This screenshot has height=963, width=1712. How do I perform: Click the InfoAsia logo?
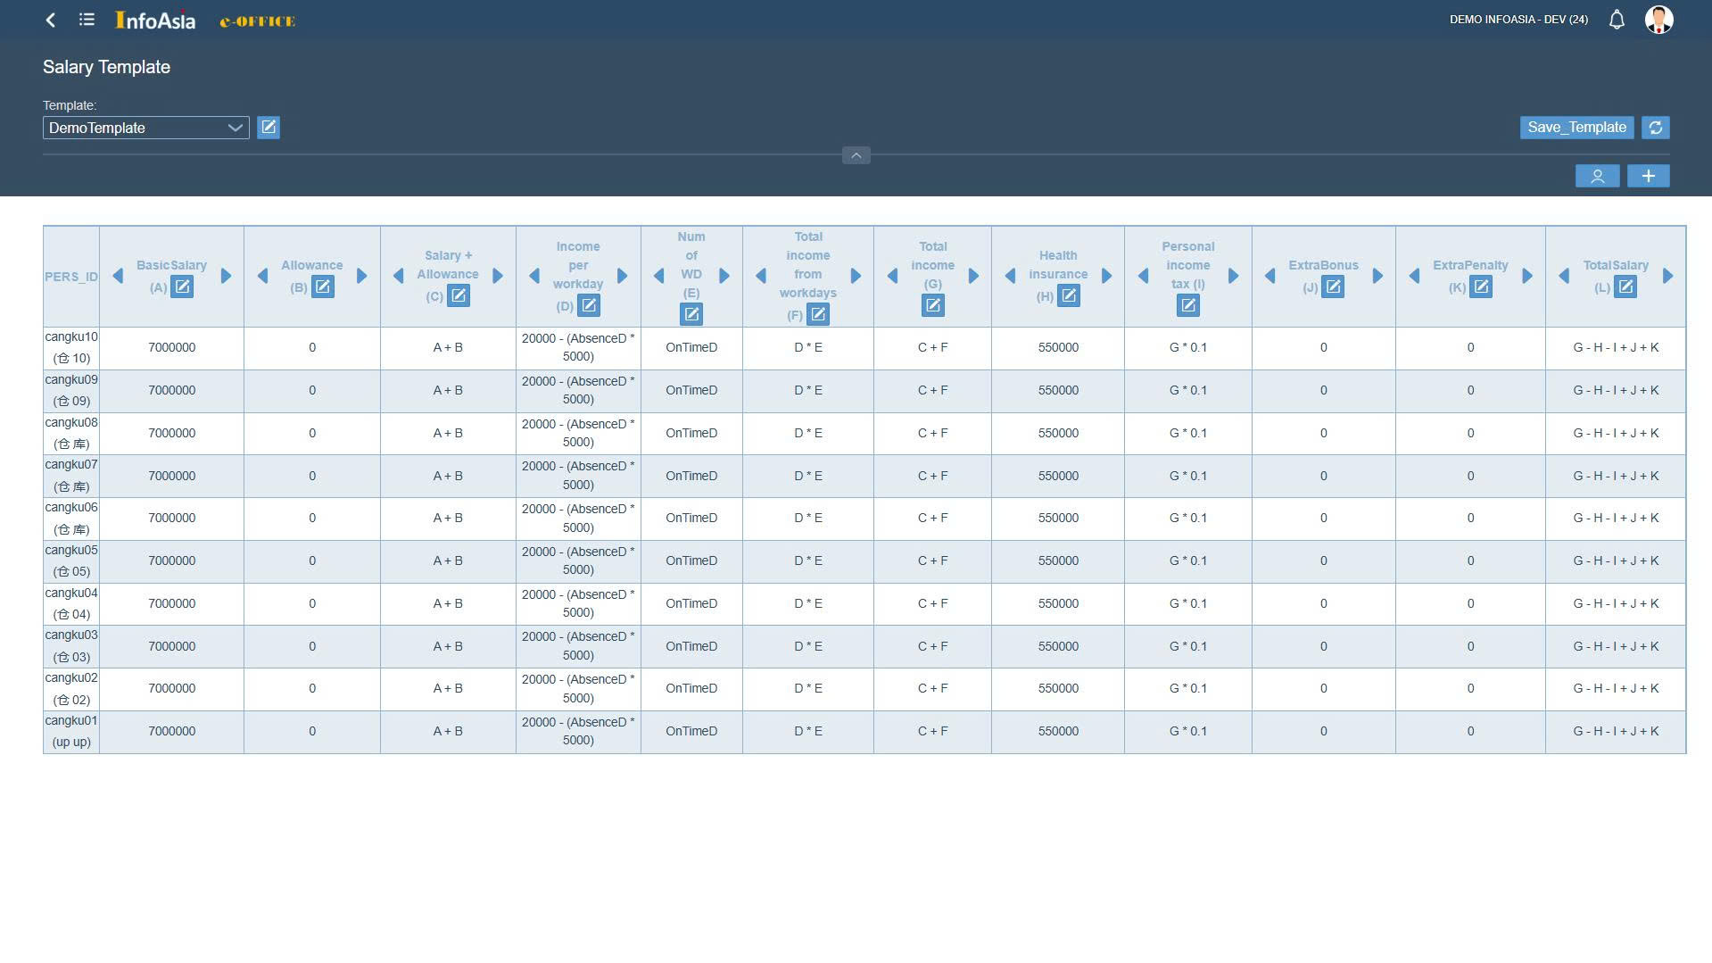[155, 20]
